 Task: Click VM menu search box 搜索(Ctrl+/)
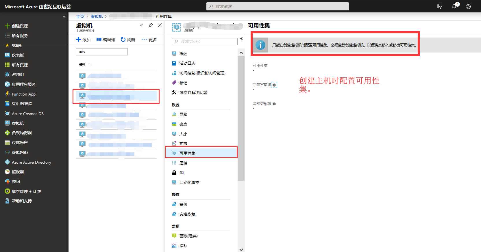pyautogui.click(x=205, y=42)
